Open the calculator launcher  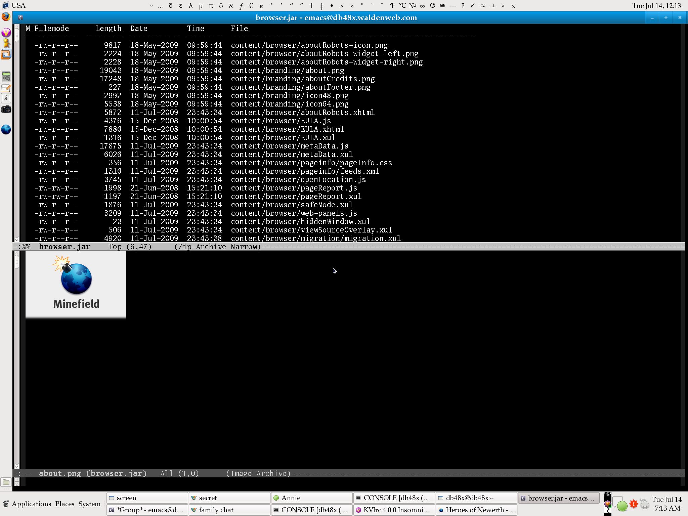(6, 76)
